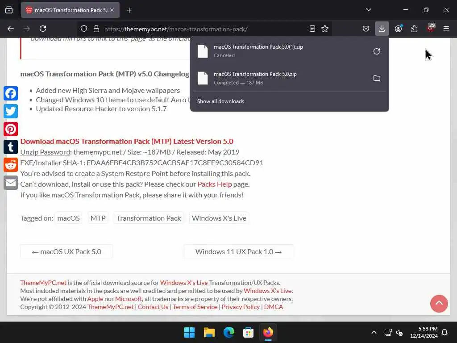Screen dimensions: 457x343
Task: Open the ad blocker extension showing 39
Action: click(x=431, y=28)
